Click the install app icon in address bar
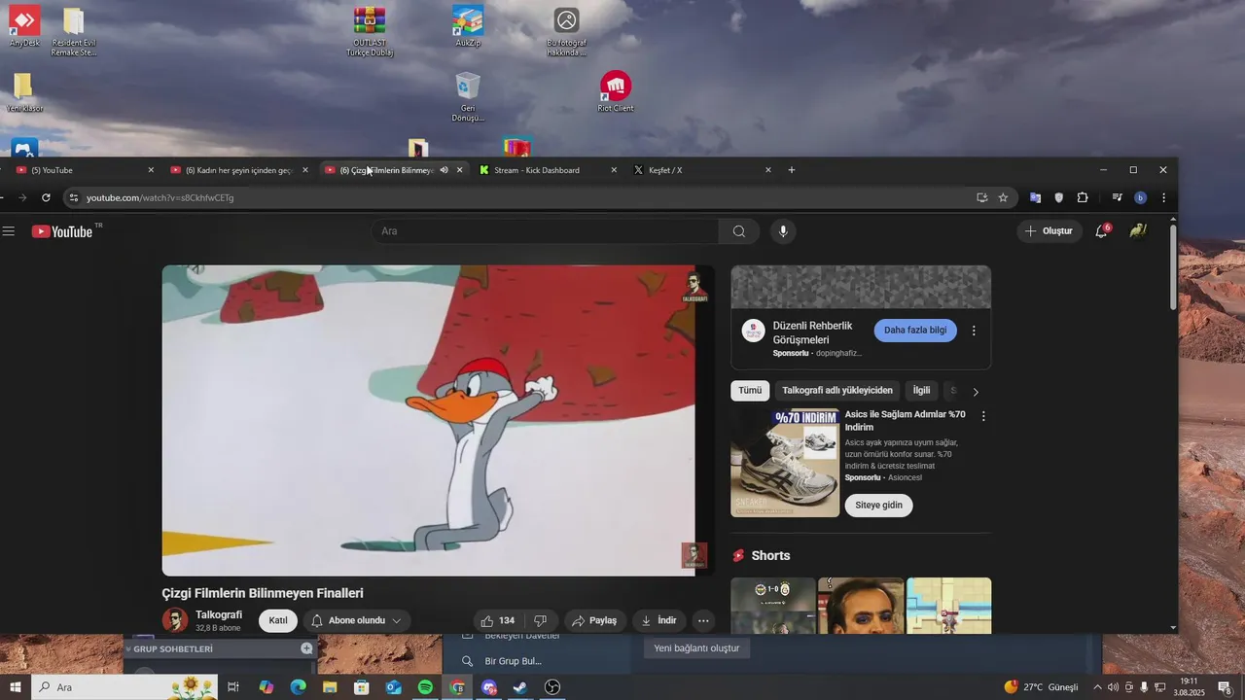Screen dimensions: 1245x700 [982, 197]
